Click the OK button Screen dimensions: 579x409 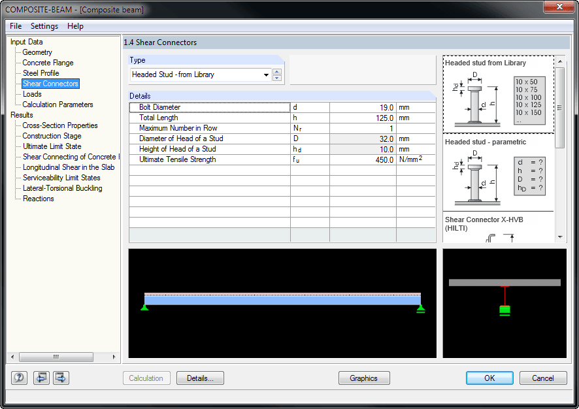pos(489,378)
